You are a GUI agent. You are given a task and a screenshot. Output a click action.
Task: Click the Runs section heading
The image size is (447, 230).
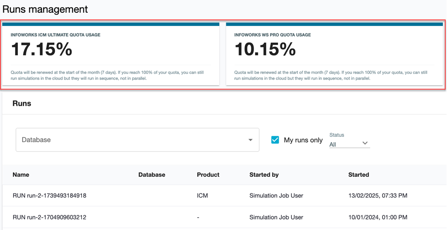[22, 103]
